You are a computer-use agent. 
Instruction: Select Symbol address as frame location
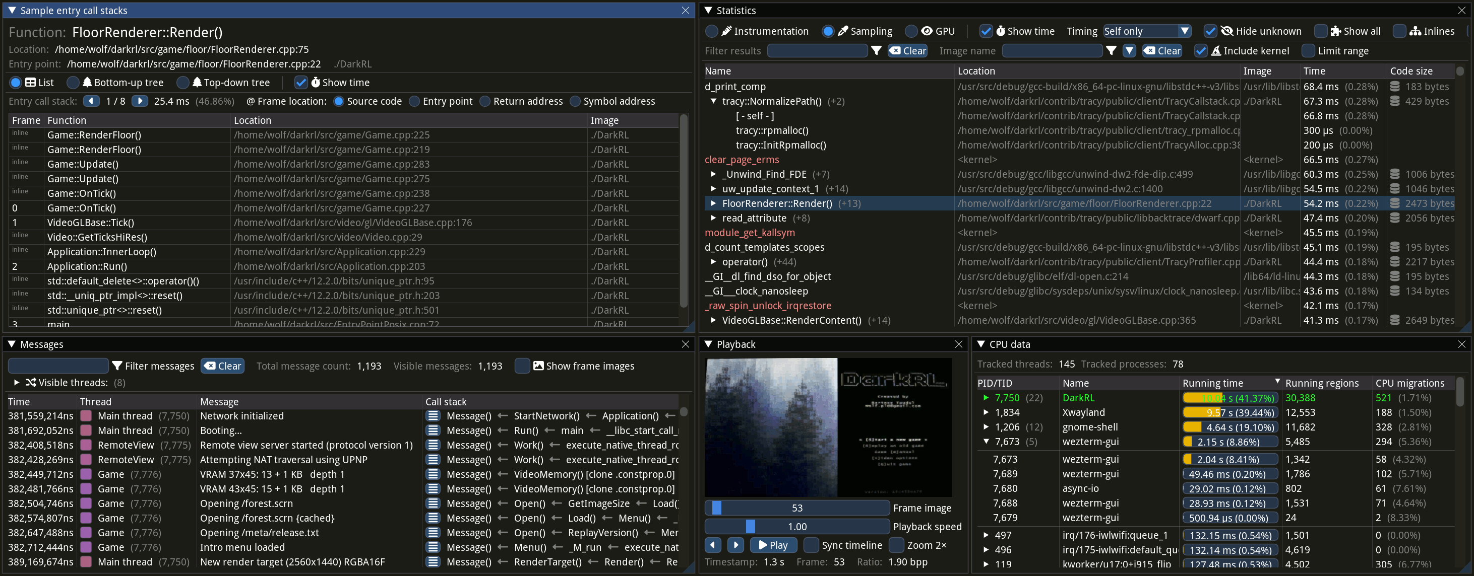pyautogui.click(x=575, y=101)
